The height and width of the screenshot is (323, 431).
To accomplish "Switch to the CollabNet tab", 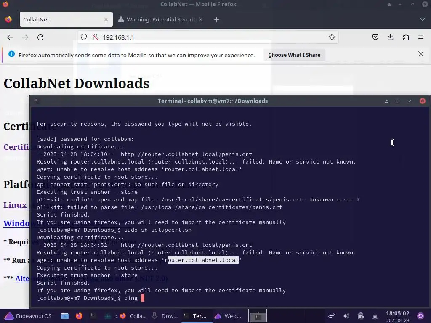I will (x=66, y=19).
